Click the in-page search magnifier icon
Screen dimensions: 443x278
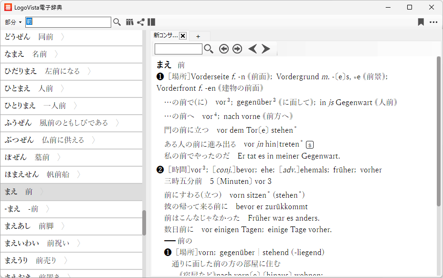tap(209, 49)
